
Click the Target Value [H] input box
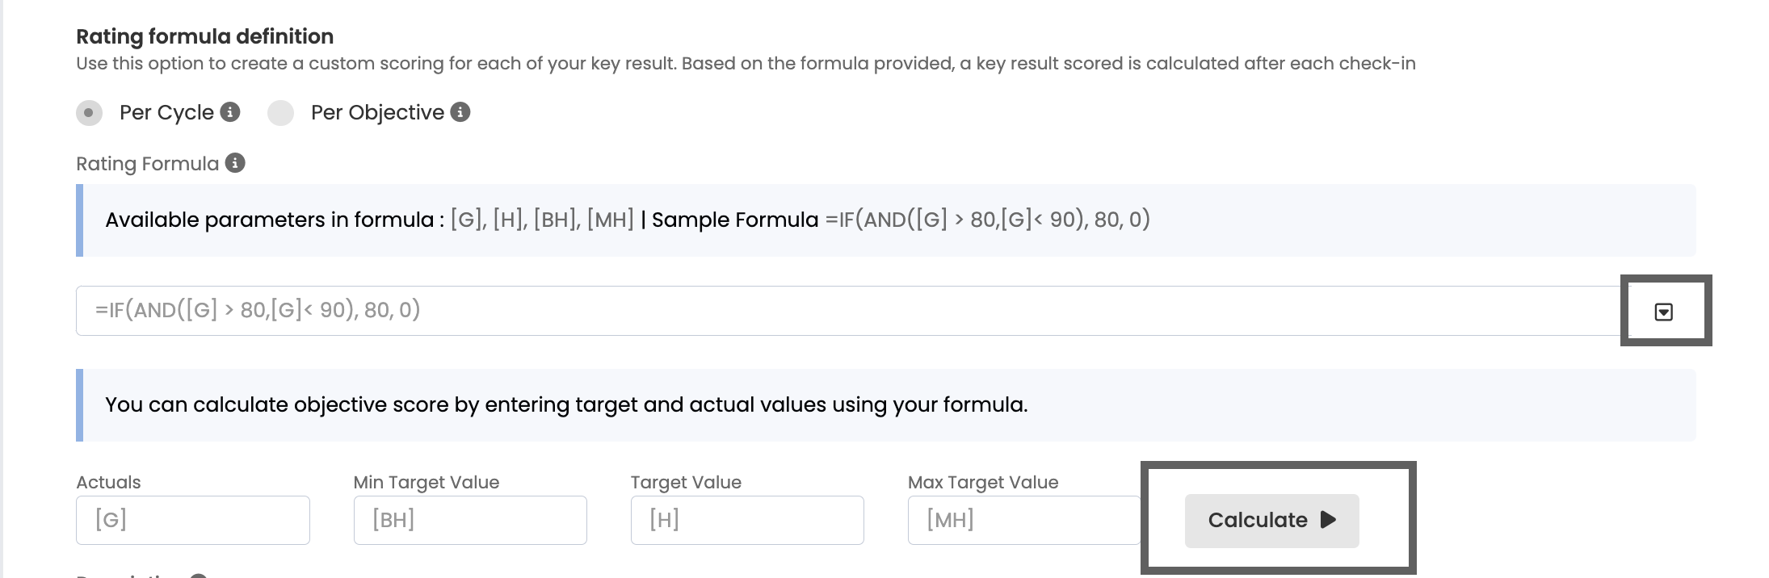pos(747,520)
